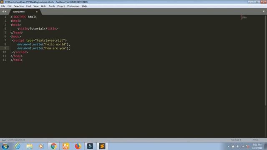
Task: Go to previous tab with left arrow
Action: tap(3, 12)
